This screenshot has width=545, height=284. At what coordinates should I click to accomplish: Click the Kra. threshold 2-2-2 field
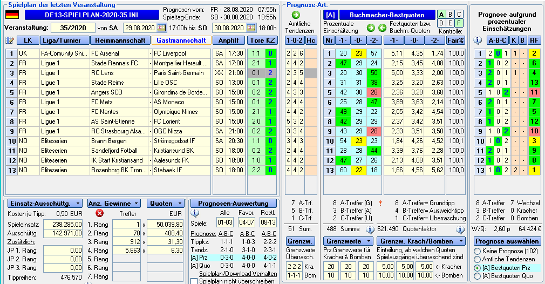point(294,267)
